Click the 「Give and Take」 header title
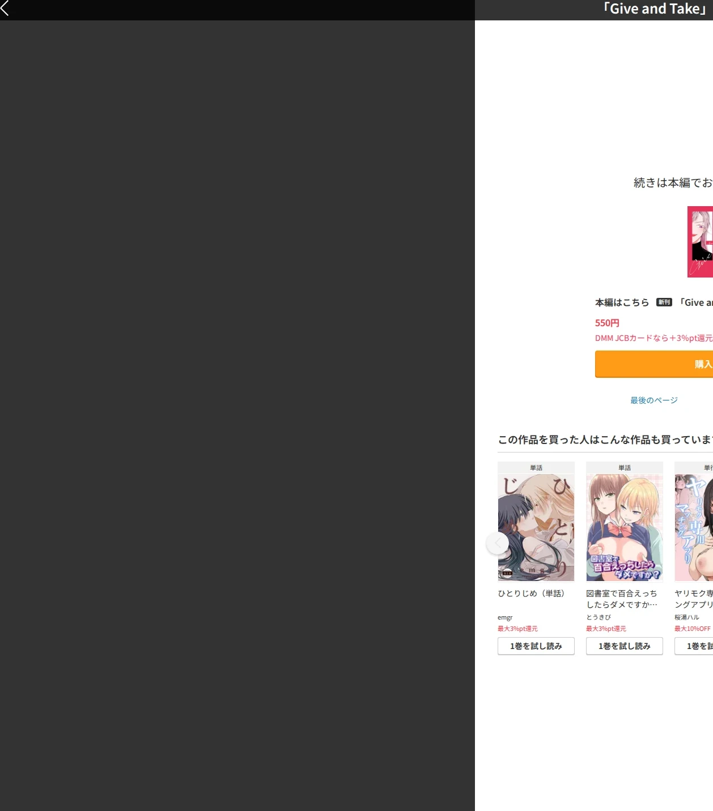Image resolution: width=713 pixels, height=811 pixels. click(655, 8)
